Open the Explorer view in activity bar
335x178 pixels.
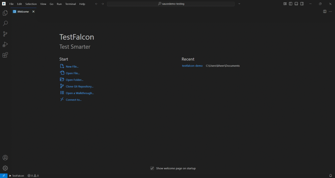point(5,13)
